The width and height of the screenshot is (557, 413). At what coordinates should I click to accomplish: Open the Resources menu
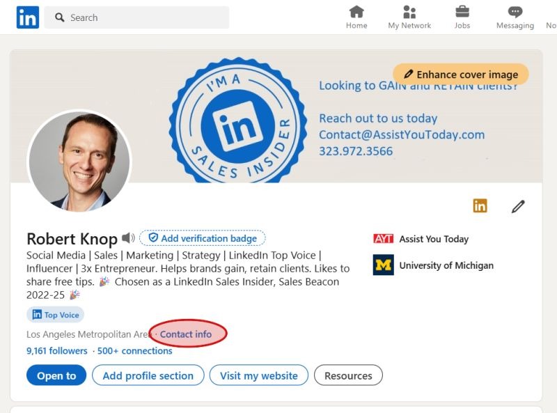coord(347,375)
